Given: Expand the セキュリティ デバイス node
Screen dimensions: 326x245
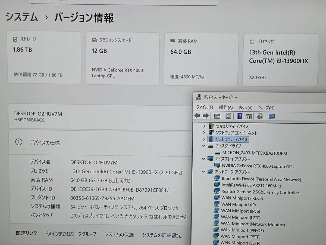Looking at the screenshot, I should 204,126.
